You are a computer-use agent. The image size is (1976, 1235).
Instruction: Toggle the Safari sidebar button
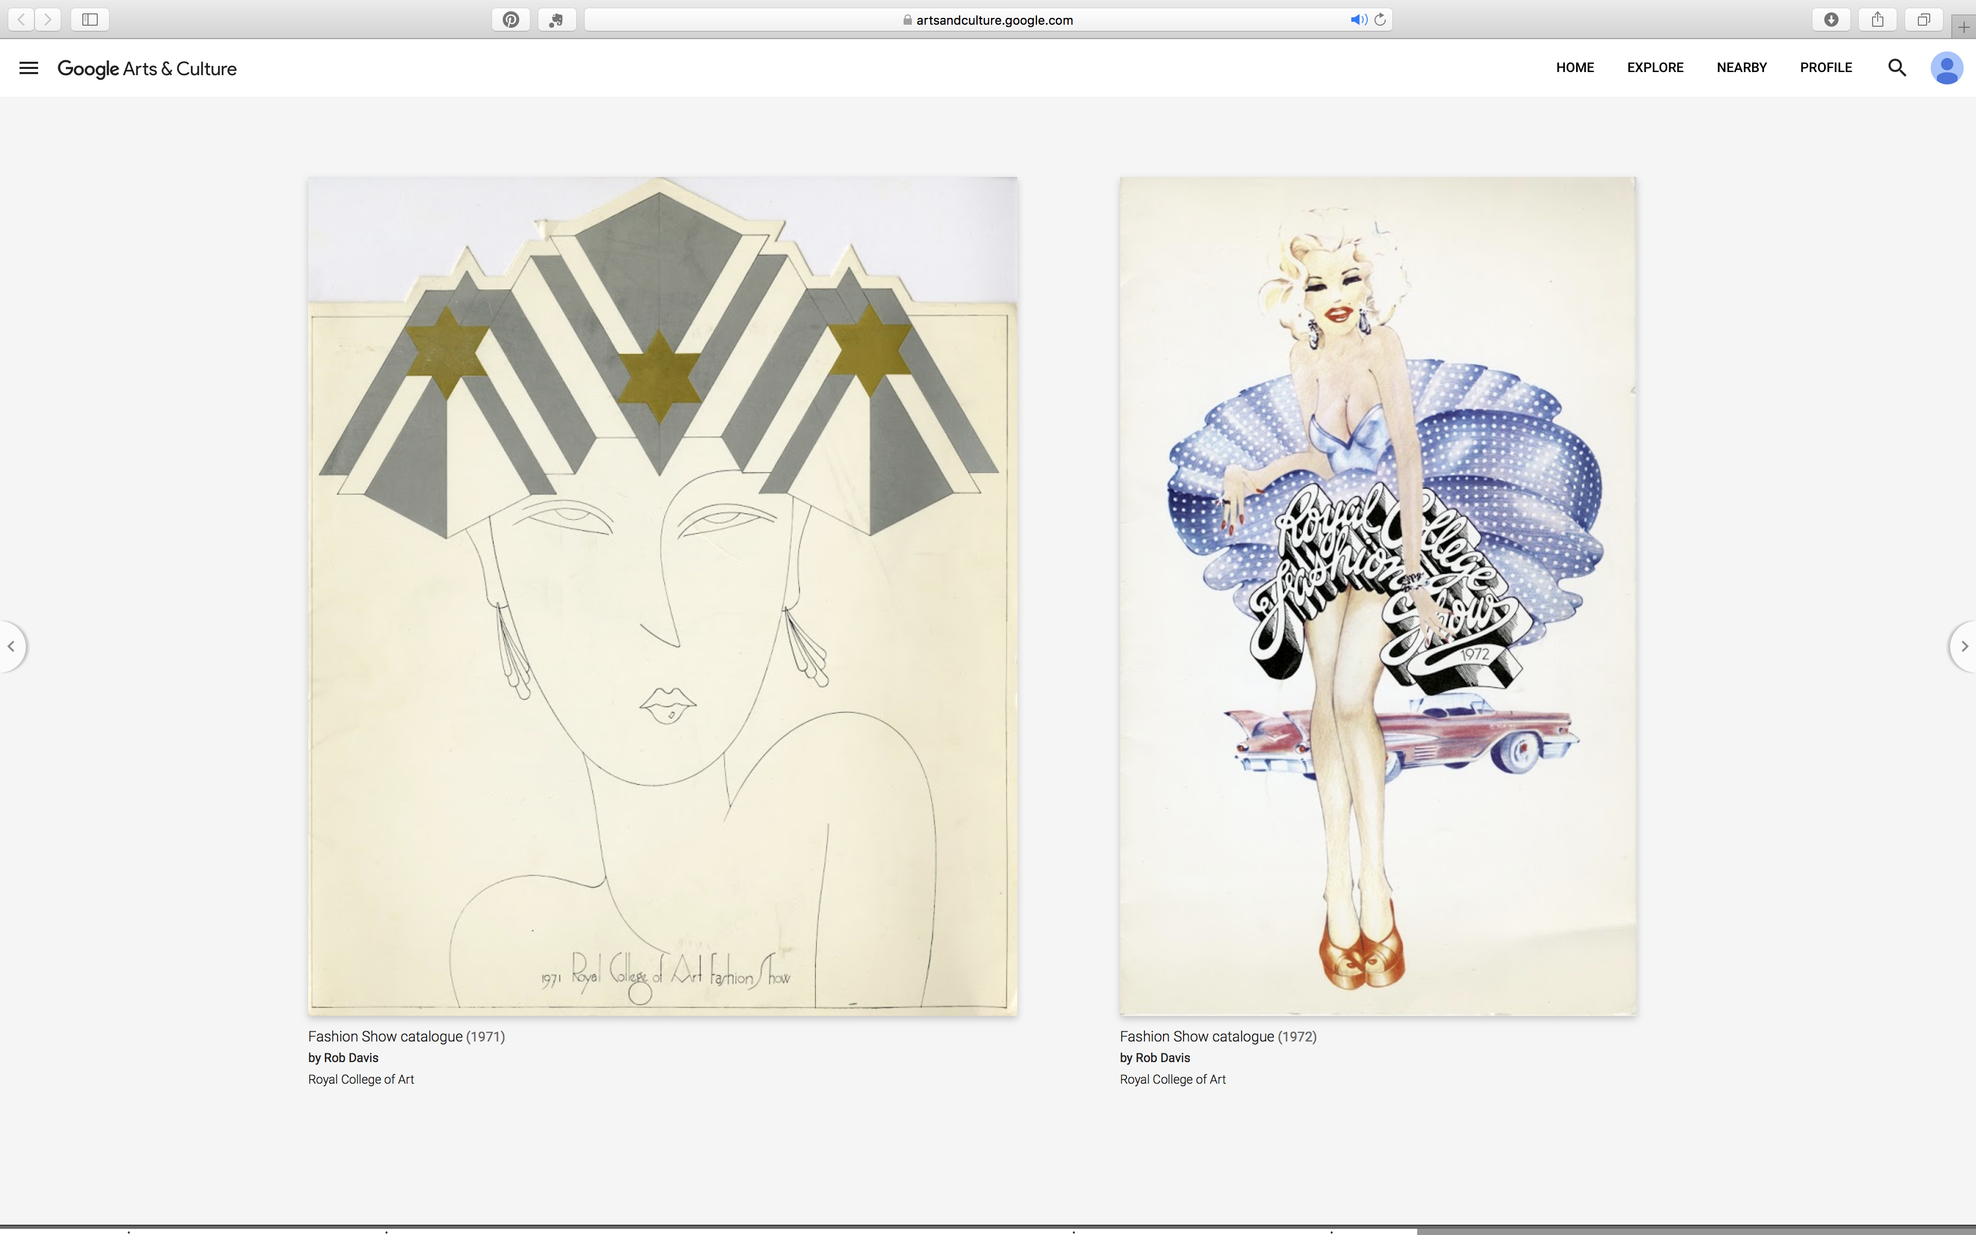[90, 20]
